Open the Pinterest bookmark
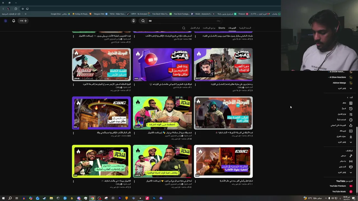The image size is (358, 201). (x=243, y=14)
